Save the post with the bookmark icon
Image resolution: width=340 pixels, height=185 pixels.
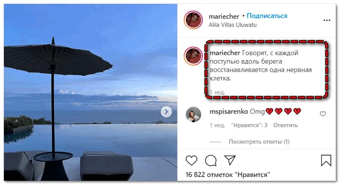click(326, 160)
